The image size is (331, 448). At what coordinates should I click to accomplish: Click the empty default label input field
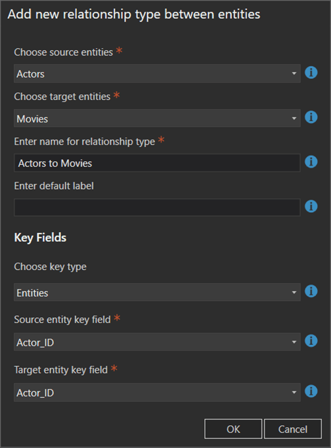pyautogui.click(x=157, y=207)
